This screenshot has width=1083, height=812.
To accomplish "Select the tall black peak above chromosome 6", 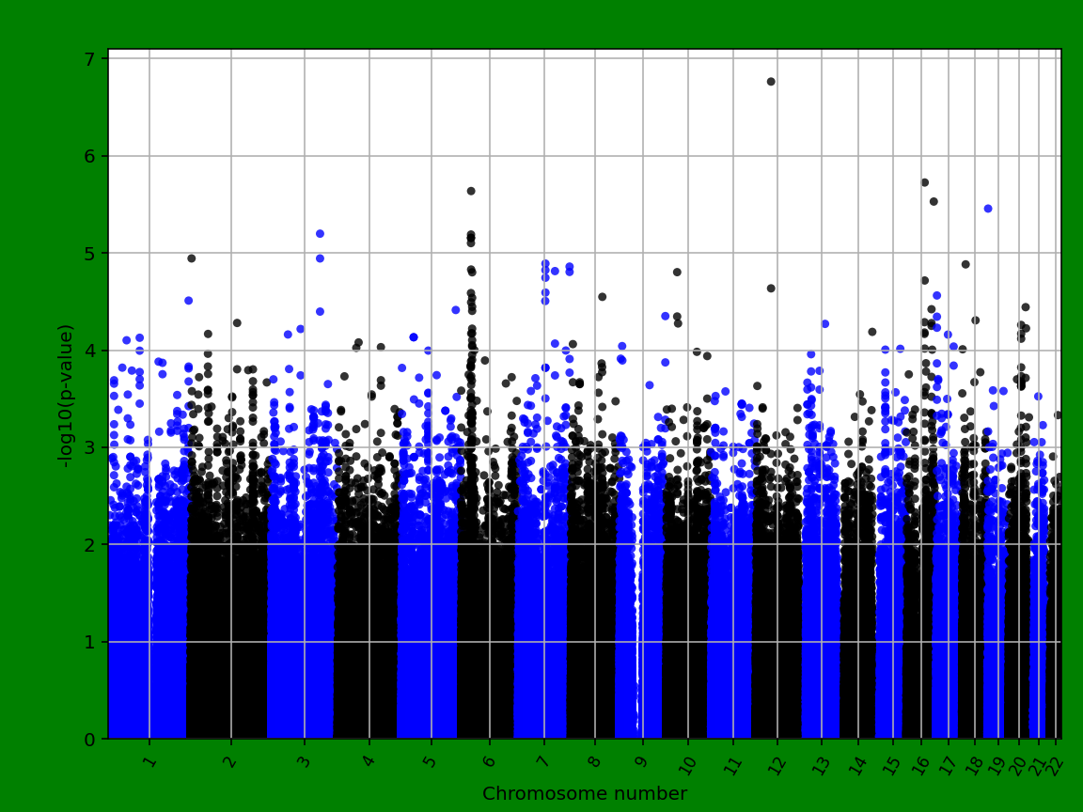I will tap(470, 190).
